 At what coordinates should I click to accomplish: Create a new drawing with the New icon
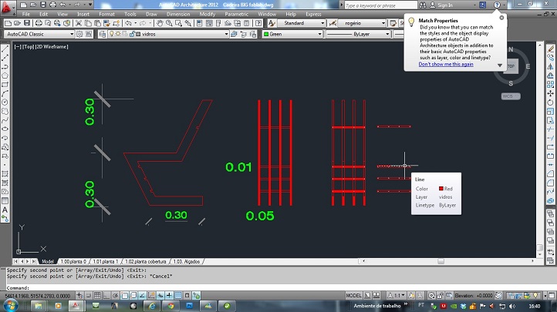pos(8,23)
